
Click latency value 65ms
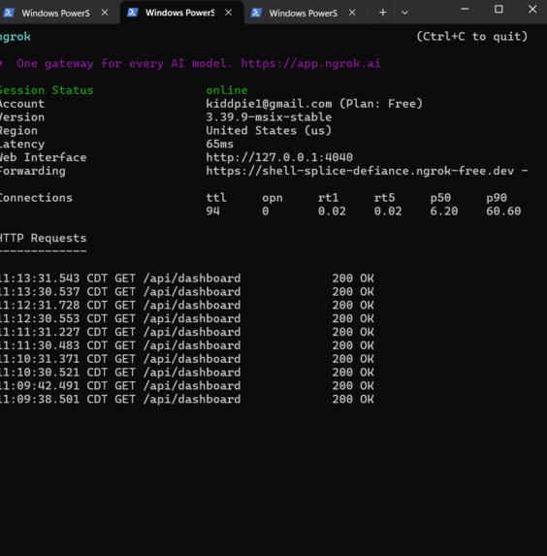point(220,144)
